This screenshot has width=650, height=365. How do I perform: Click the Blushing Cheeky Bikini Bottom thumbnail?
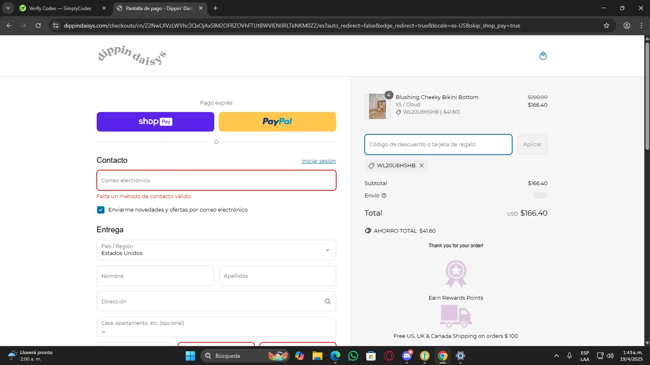click(377, 106)
